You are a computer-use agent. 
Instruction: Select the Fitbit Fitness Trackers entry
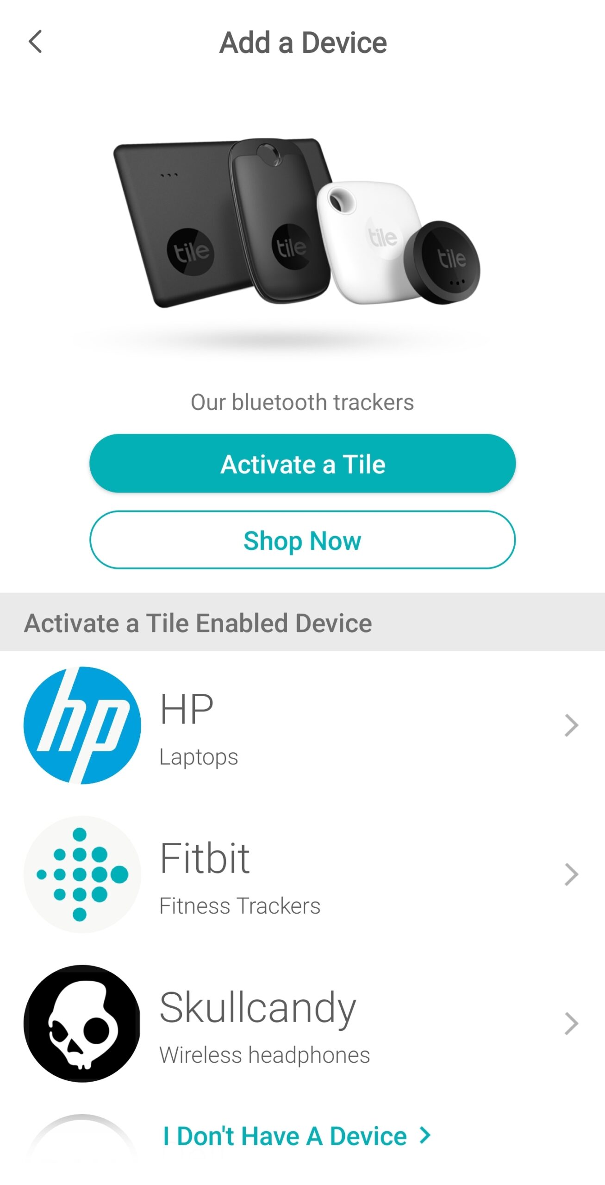tap(302, 874)
